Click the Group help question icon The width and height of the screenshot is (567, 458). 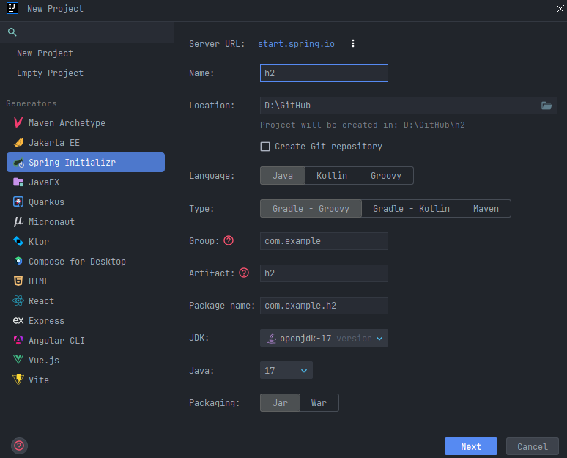pos(229,240)
